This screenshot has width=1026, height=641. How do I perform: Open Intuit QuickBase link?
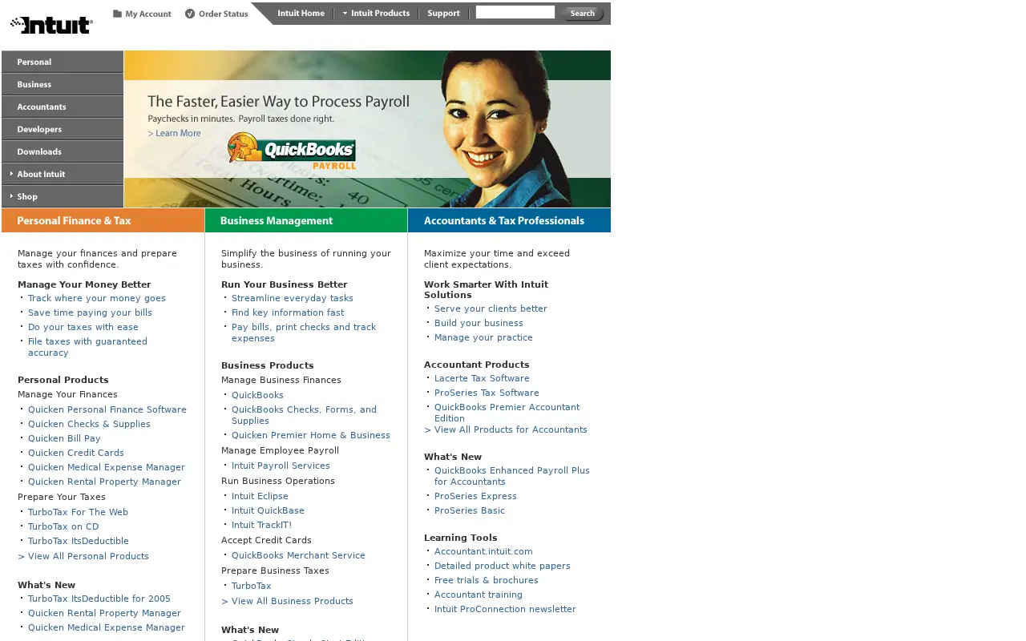click(x=268, y=510)
